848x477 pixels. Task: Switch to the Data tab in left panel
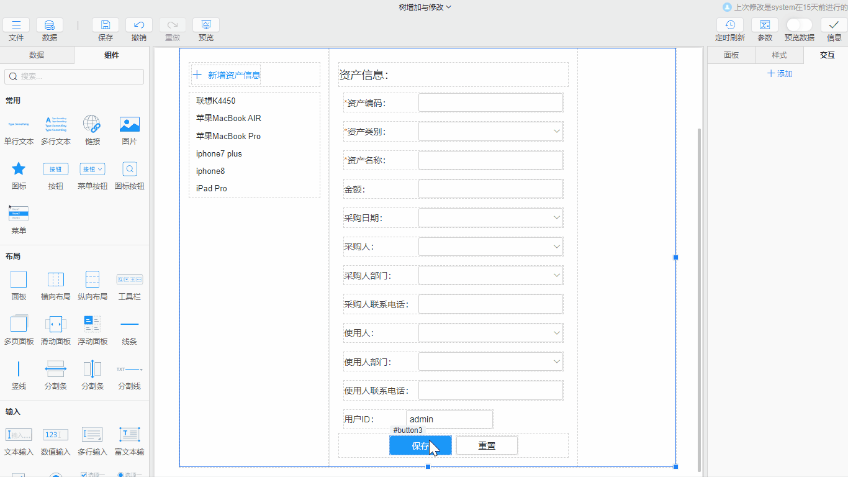37,55
